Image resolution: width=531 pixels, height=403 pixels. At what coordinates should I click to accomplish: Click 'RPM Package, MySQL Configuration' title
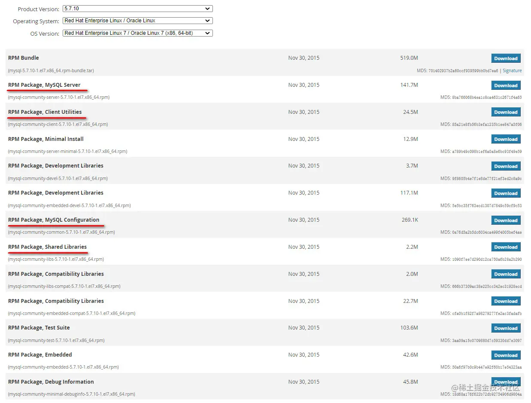click(54, 220)
